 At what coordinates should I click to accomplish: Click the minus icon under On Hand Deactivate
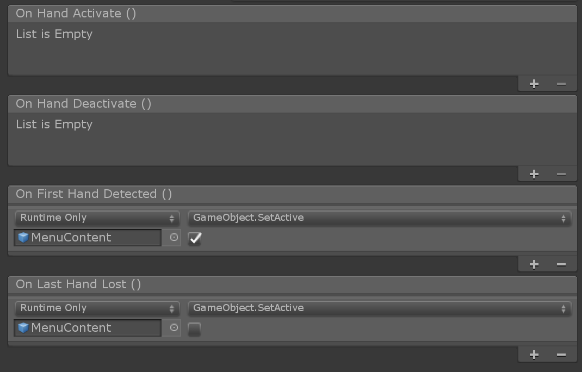561,174
